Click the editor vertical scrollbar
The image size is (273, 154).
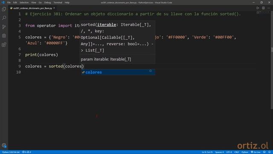point(272,60)
